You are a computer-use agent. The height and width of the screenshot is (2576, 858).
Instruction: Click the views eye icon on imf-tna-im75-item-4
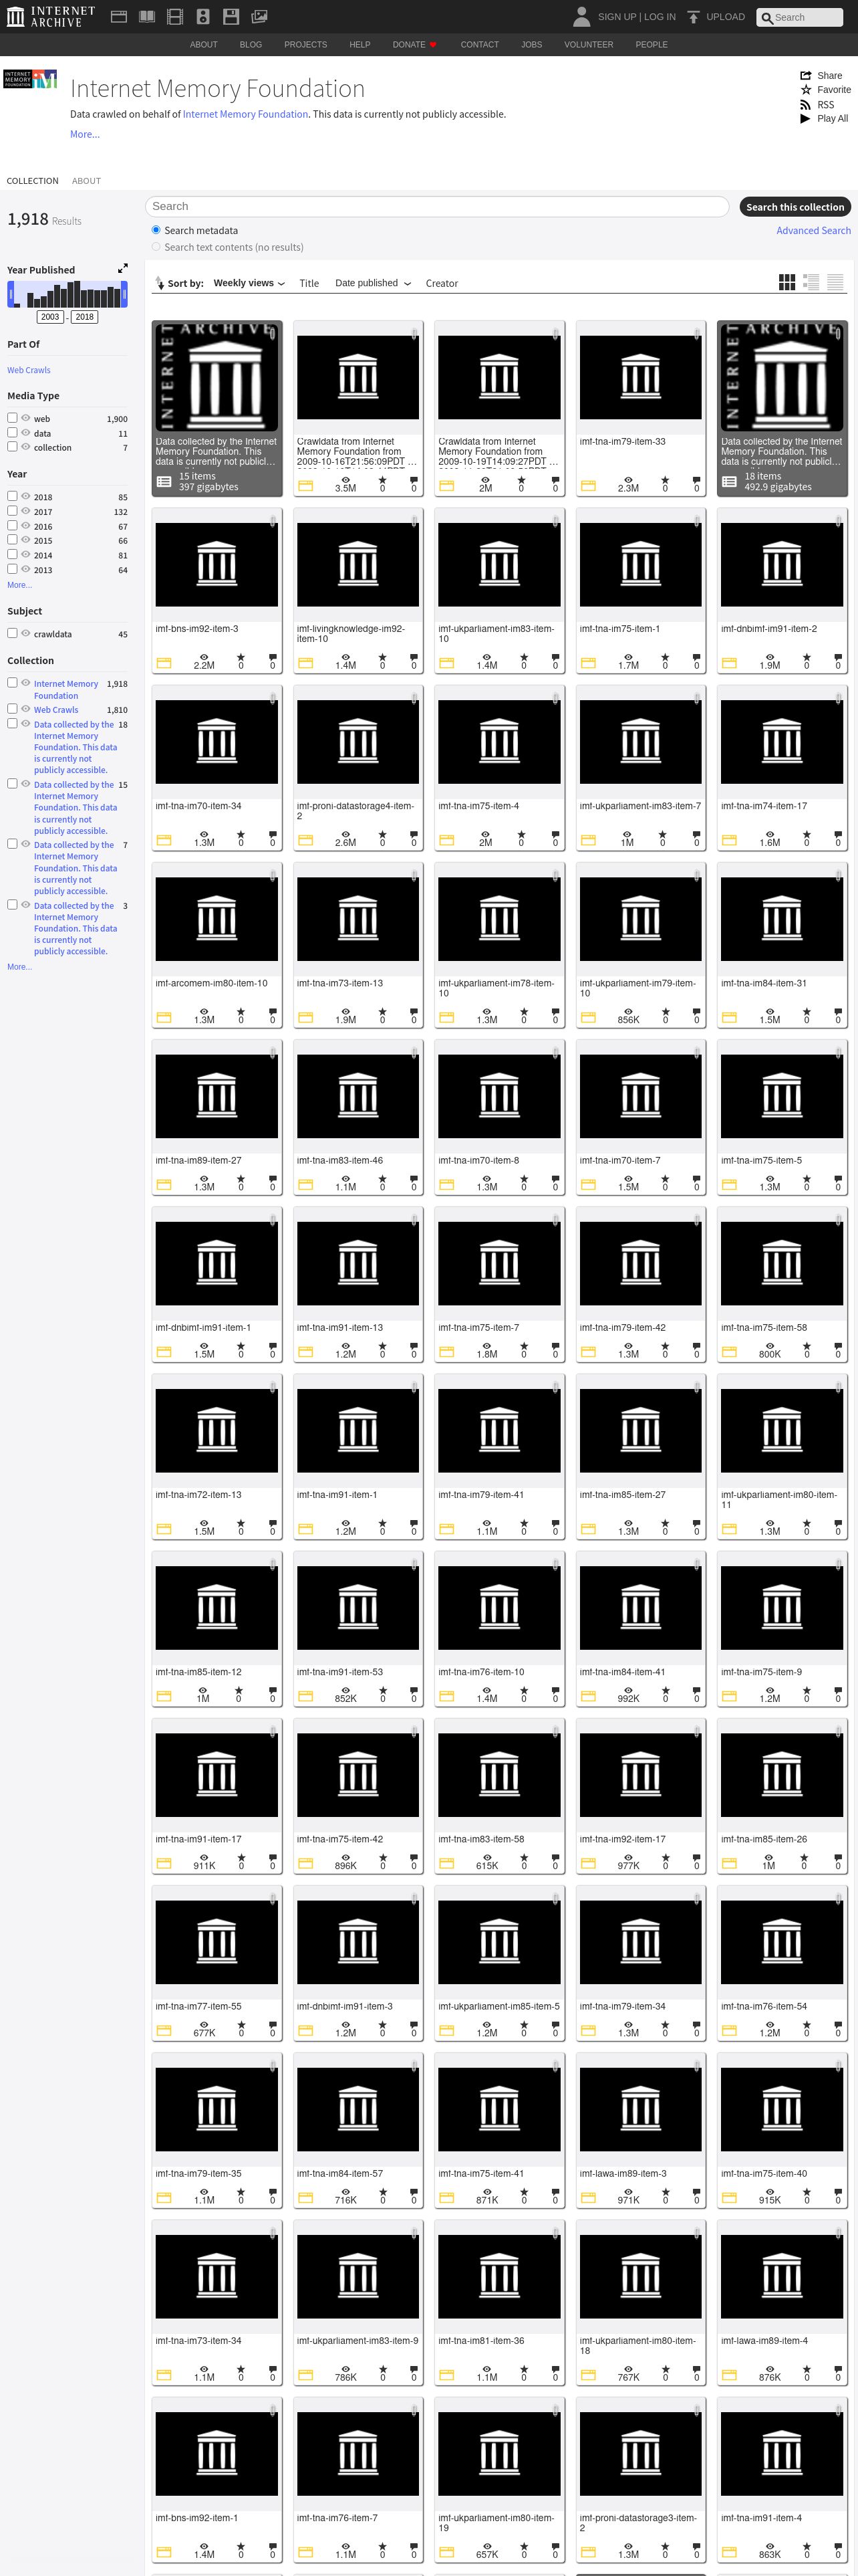pyautogui.click(x=485, y=834)
